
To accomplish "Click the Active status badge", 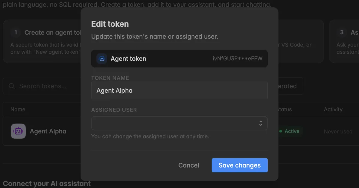I will click(x=290, y=131).
